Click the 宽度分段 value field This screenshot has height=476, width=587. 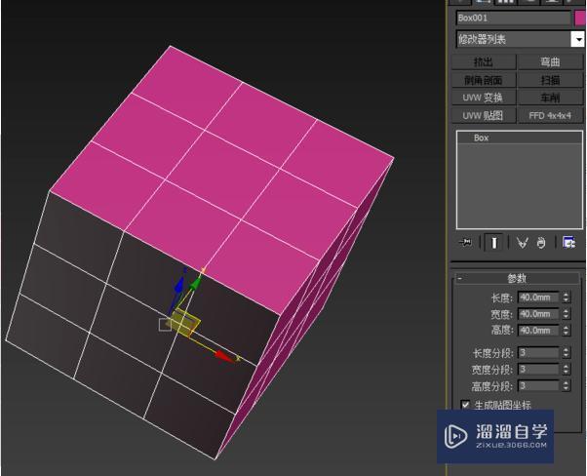click(x=538, y=370)
